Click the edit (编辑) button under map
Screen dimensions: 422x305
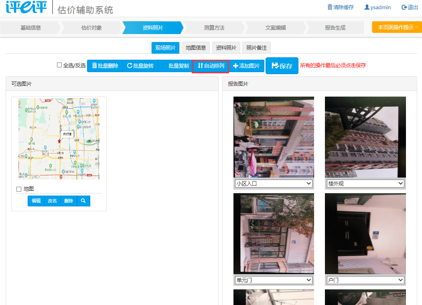point(36,201)
